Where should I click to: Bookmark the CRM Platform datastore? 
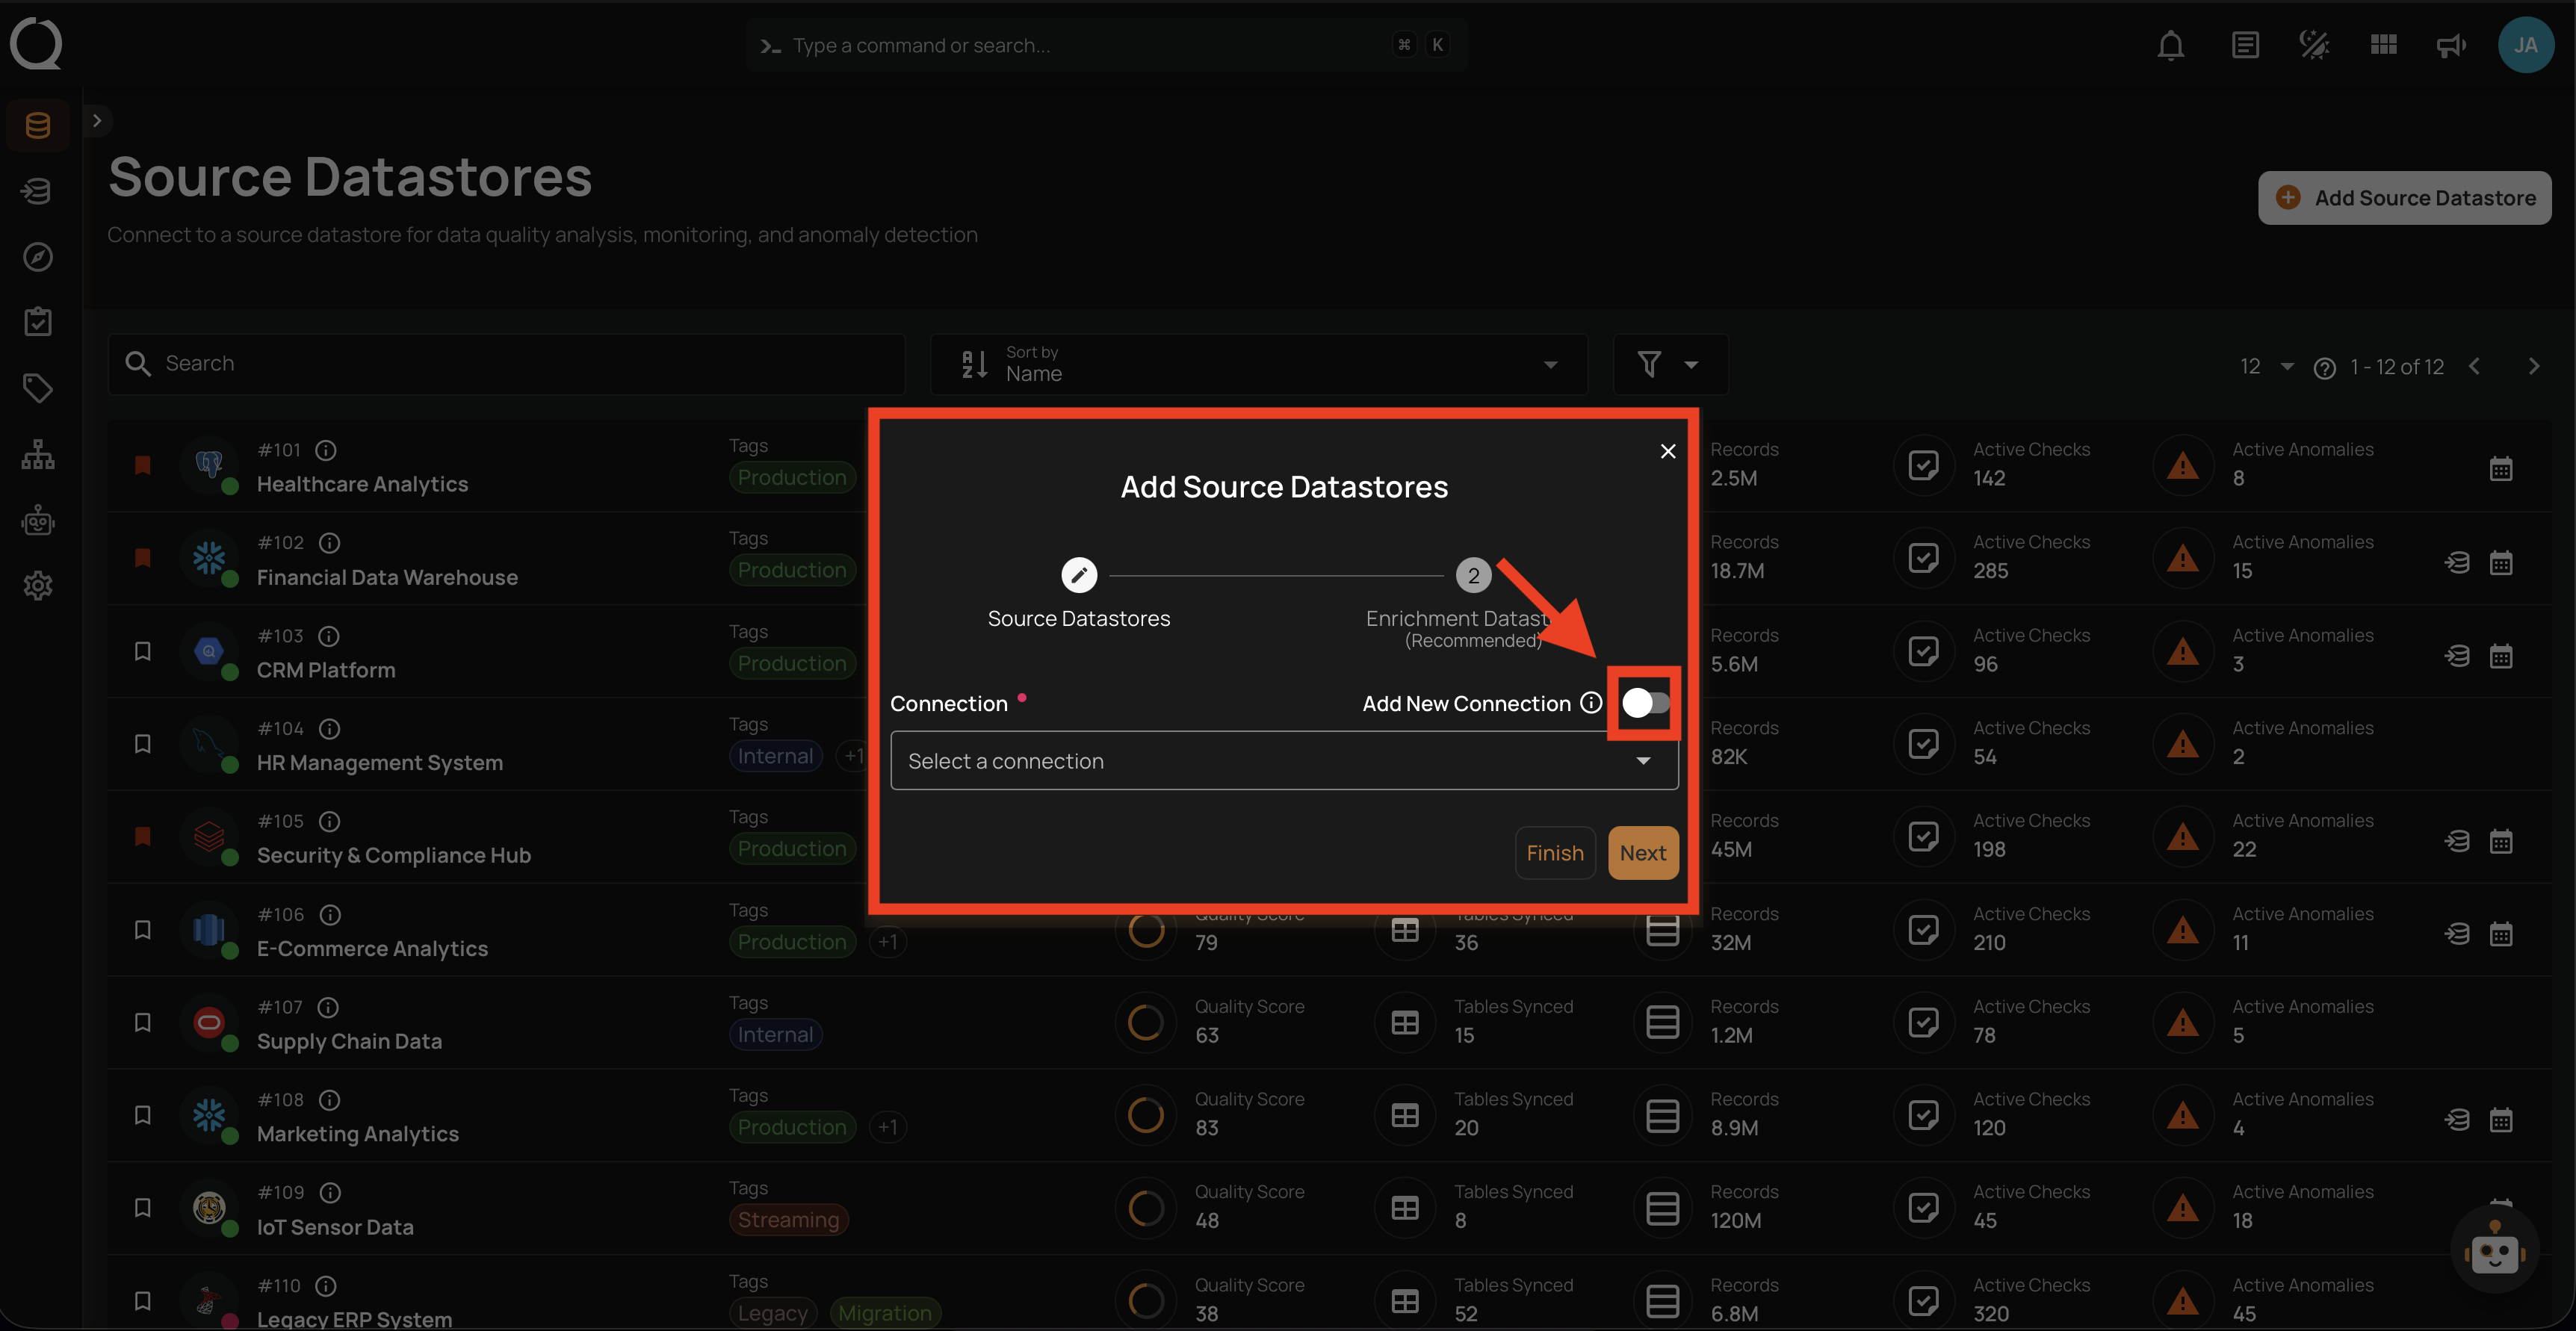143,651
